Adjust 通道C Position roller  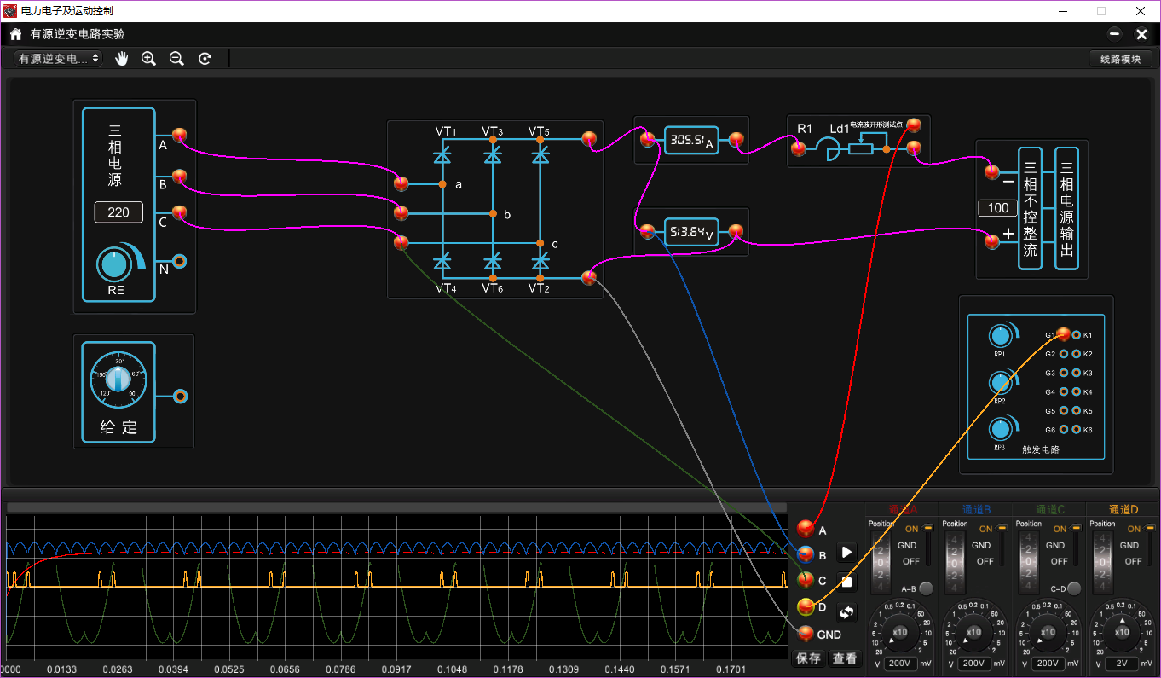click(x=1030, y=562)
